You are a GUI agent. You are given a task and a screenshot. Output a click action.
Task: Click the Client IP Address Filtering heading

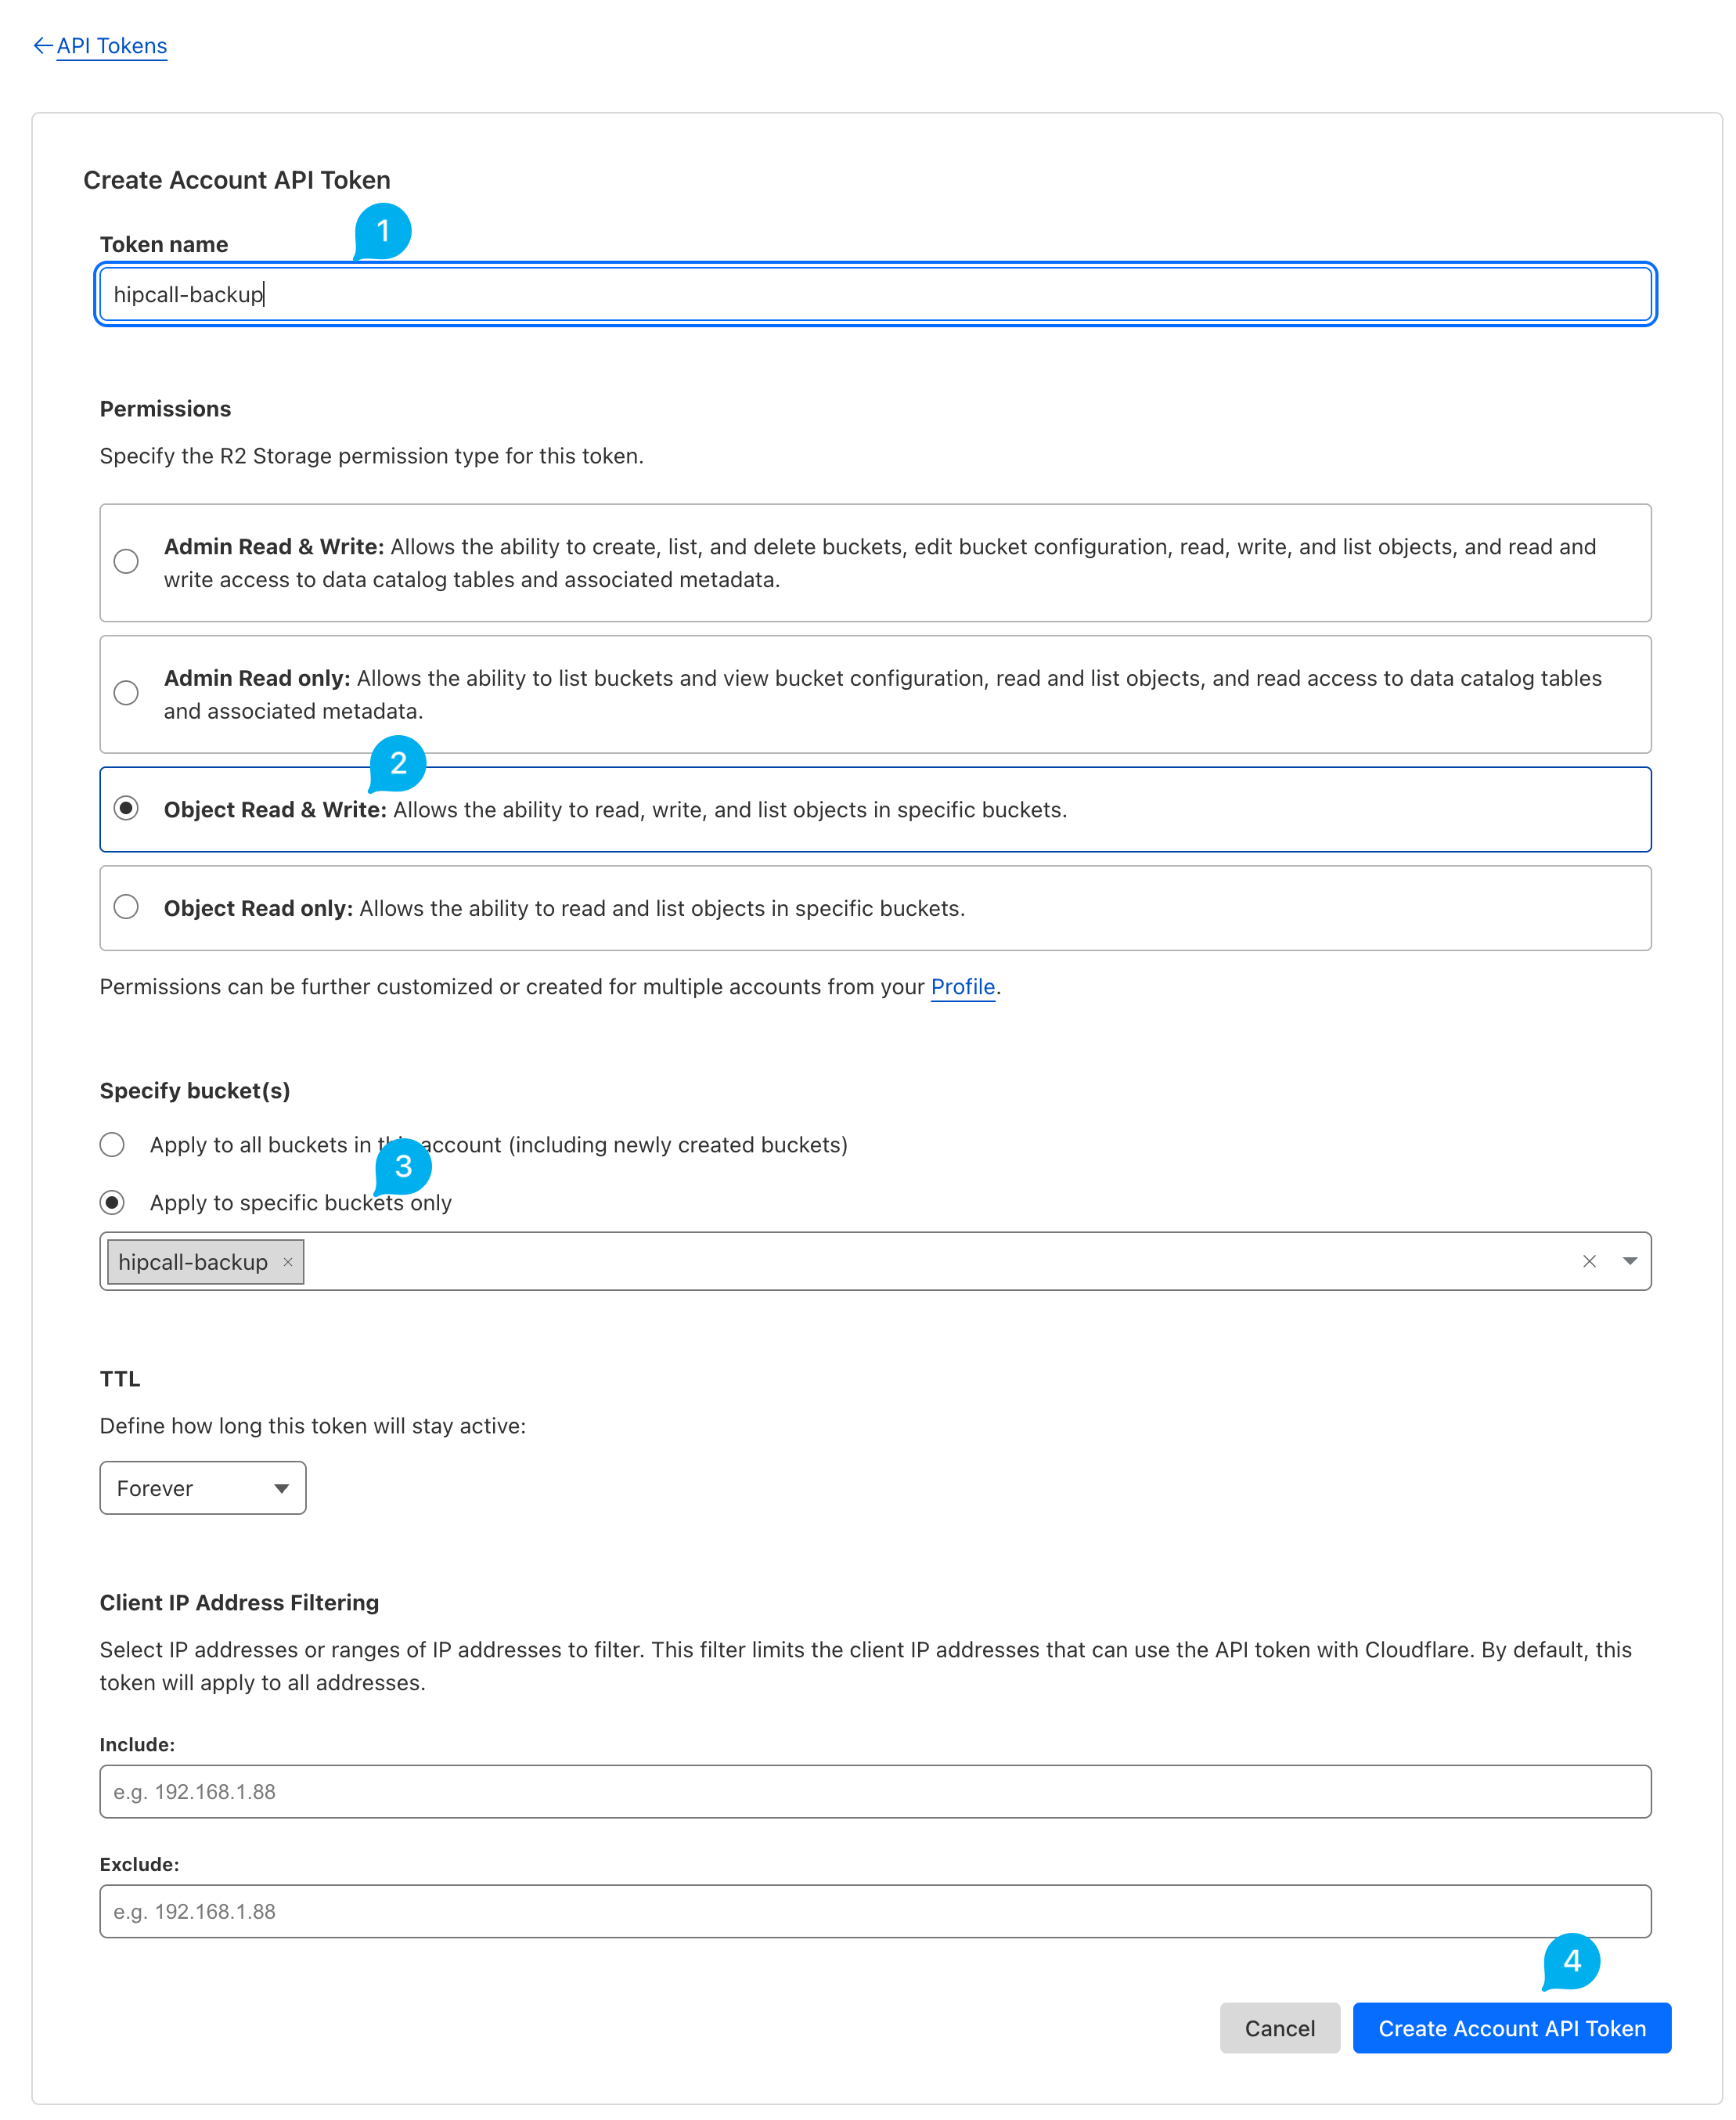click(239, 1603)
